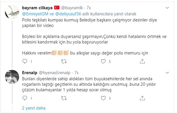177x113 pixels.
Task: View bayram cilkaya's profile picture
Action: coord(12,12)
